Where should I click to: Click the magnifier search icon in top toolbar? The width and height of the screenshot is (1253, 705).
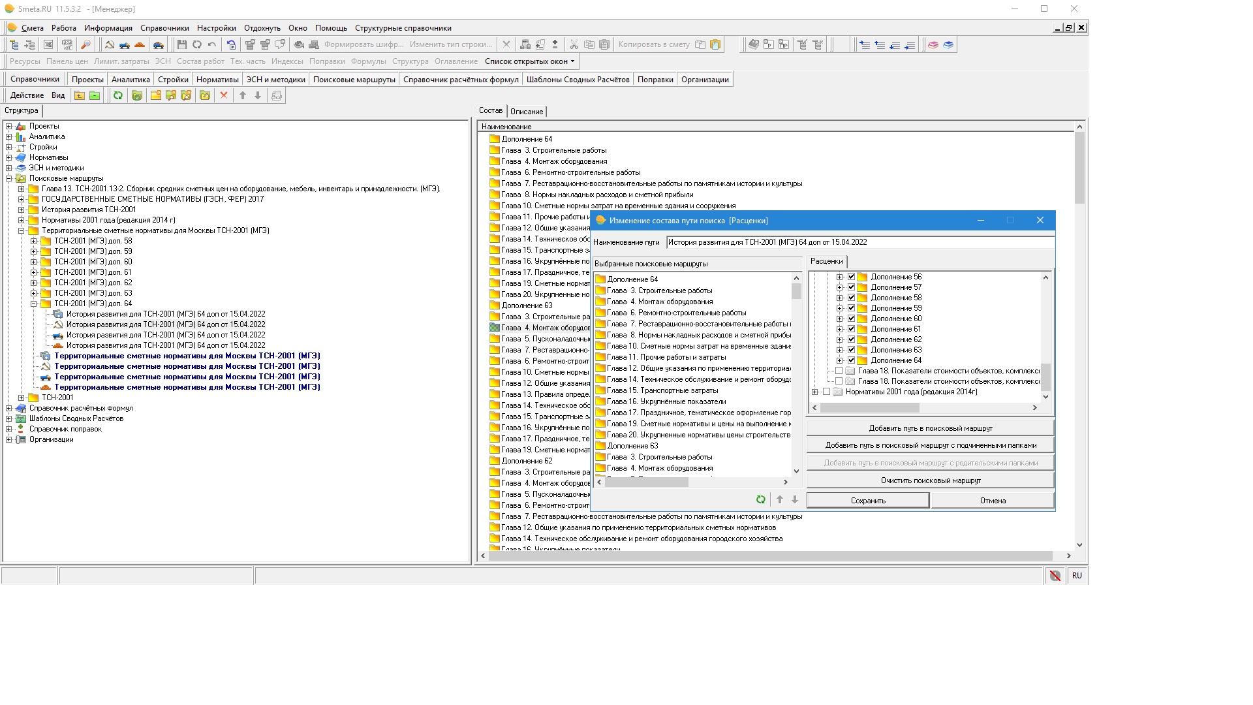coord(85,44)
